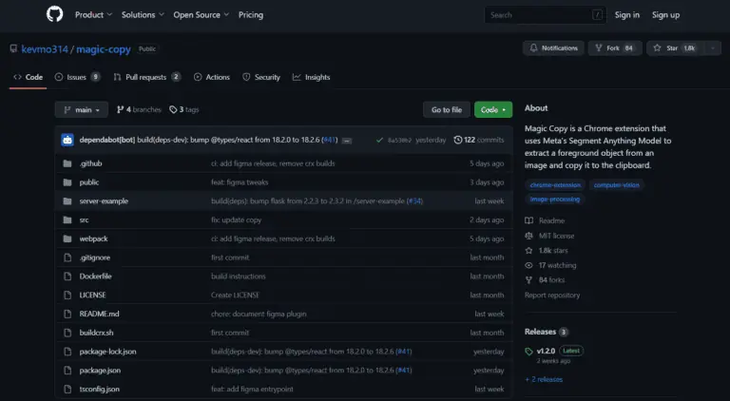Open the green Code dropdown button
This screenshot has height=401, width=730.
[x=493, y=110]
